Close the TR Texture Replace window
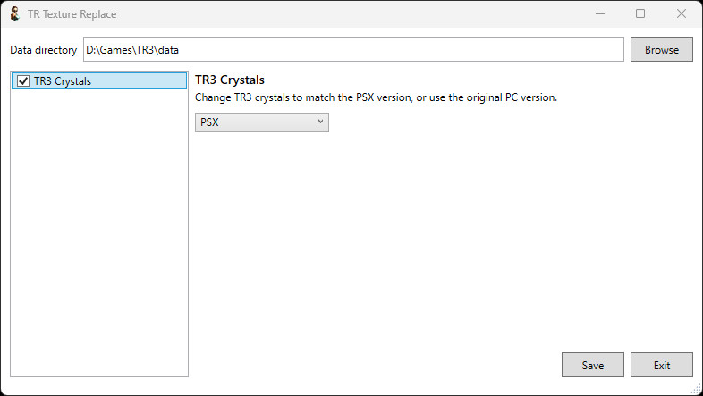The image size is (703, 396). (x=682, y=13)
